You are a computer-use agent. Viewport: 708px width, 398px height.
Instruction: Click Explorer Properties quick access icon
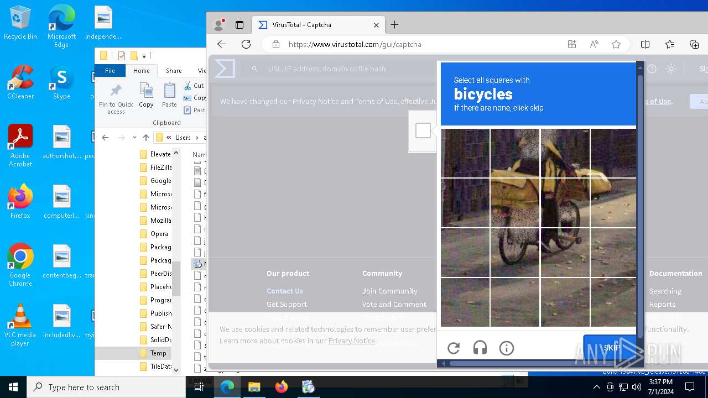(122, 55)
